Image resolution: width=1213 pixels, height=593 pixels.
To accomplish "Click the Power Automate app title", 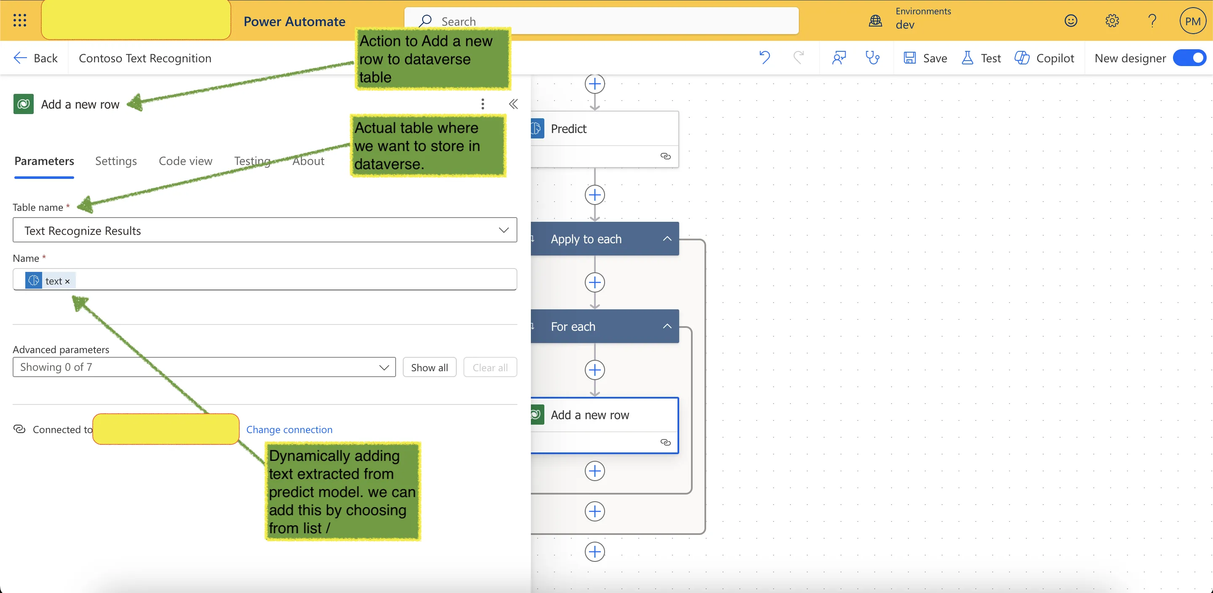I will pyautogui.click(x=295, y=21).
